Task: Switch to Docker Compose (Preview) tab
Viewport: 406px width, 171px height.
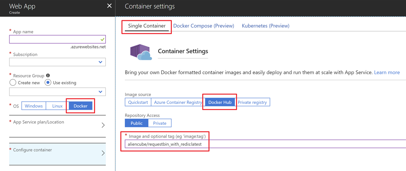Action: click(203, 26)
